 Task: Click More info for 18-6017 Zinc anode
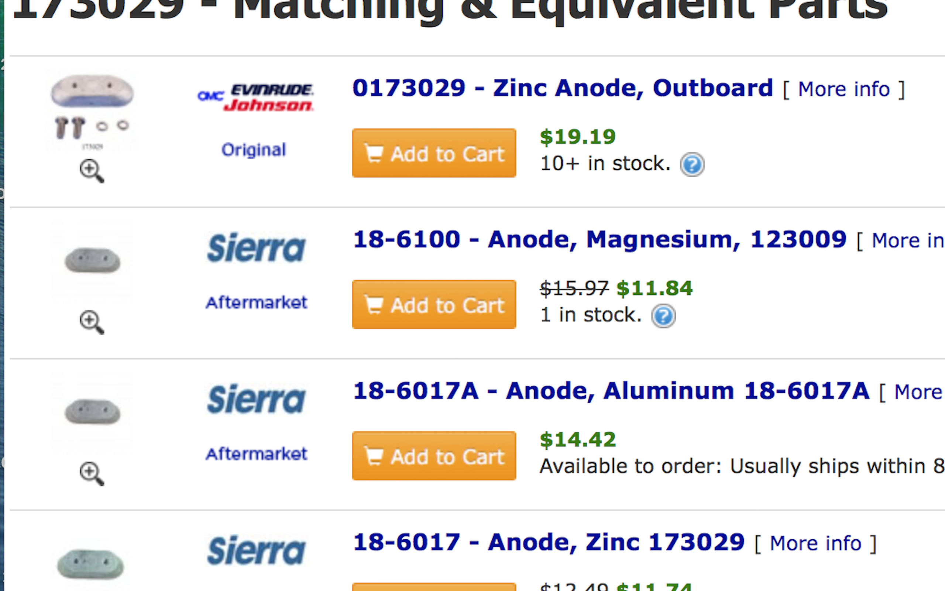815,544
